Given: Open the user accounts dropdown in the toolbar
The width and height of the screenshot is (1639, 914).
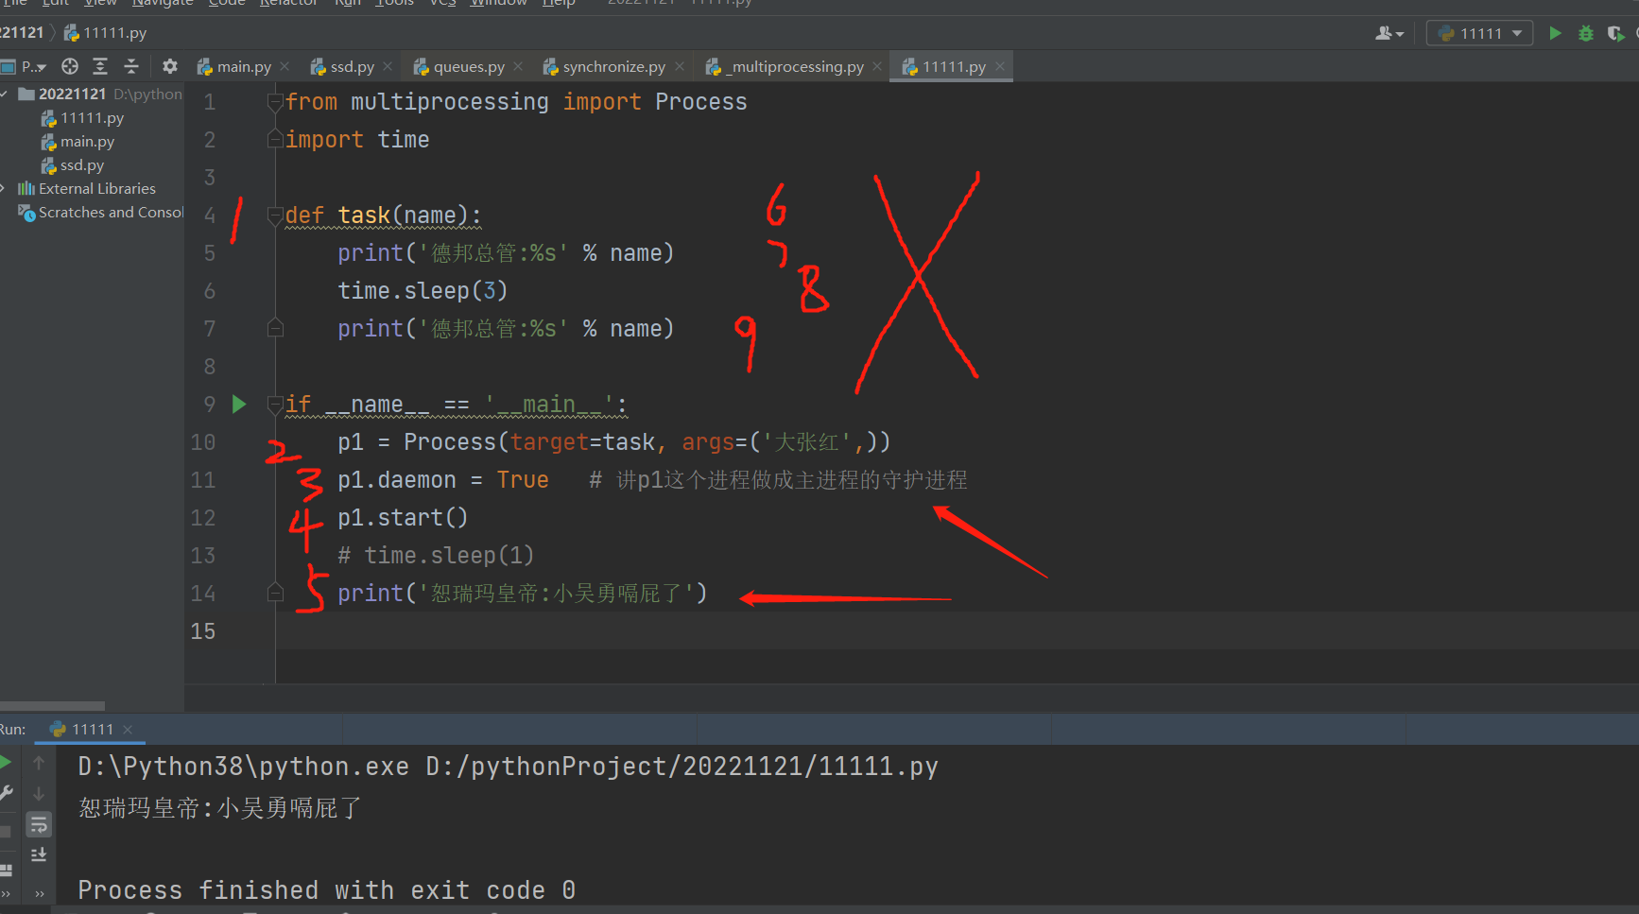Looking at the screenshot, I should pyautogui.click(x=1389, y=33).
